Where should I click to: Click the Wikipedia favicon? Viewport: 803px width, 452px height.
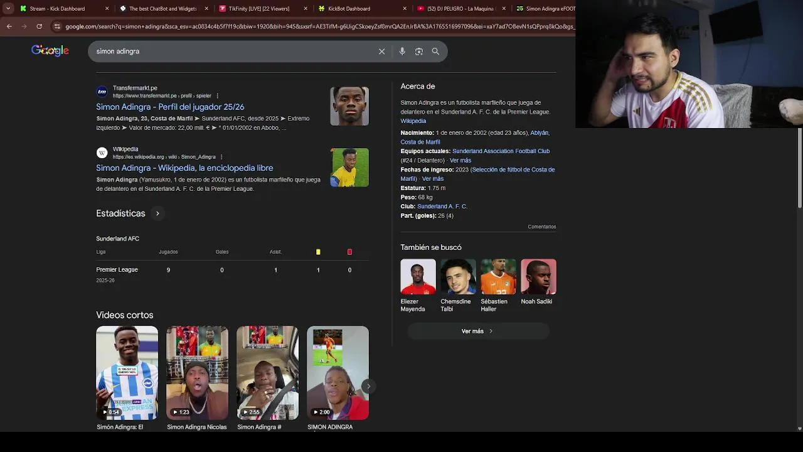point(102,153)
